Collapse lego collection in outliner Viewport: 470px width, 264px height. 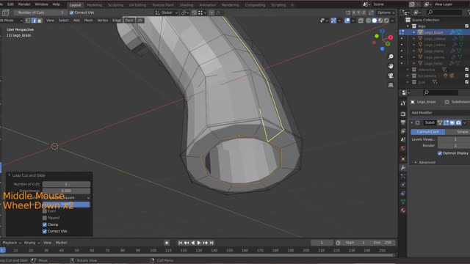[408, 26]
